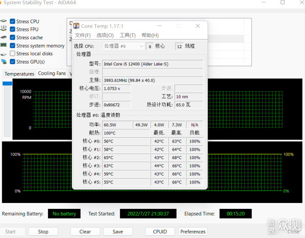
Task: Click the 12 线程 thread count box
Action: tap(179, 46)
